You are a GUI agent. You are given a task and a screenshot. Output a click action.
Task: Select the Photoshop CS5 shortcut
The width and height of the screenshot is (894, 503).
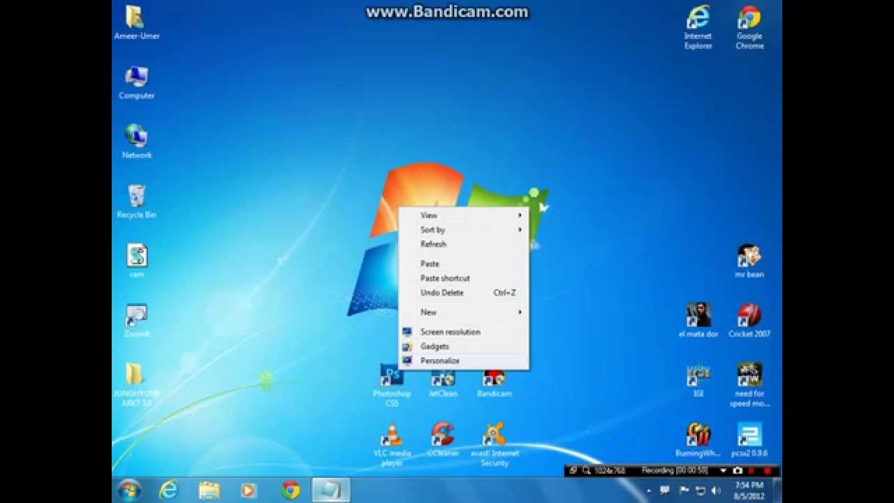392,385
